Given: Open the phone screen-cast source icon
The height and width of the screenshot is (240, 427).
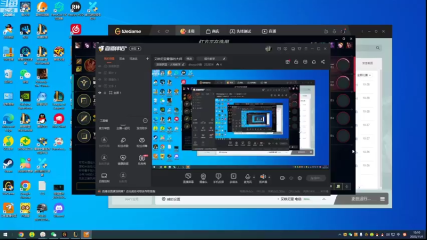Looking at the screenshot, I should pyautogui.click(x=218, y=177).
